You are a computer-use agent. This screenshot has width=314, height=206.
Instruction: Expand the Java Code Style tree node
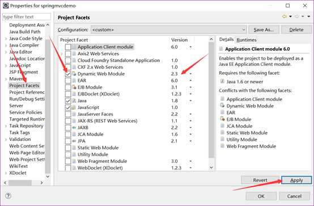pos(6,39)
